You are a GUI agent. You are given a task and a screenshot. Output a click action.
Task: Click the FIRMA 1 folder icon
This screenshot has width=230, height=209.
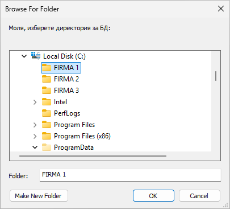tap(47, 67)
